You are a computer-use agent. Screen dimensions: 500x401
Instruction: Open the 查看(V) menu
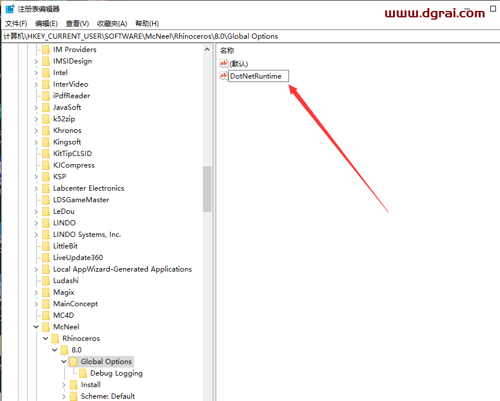coord(77,24)
